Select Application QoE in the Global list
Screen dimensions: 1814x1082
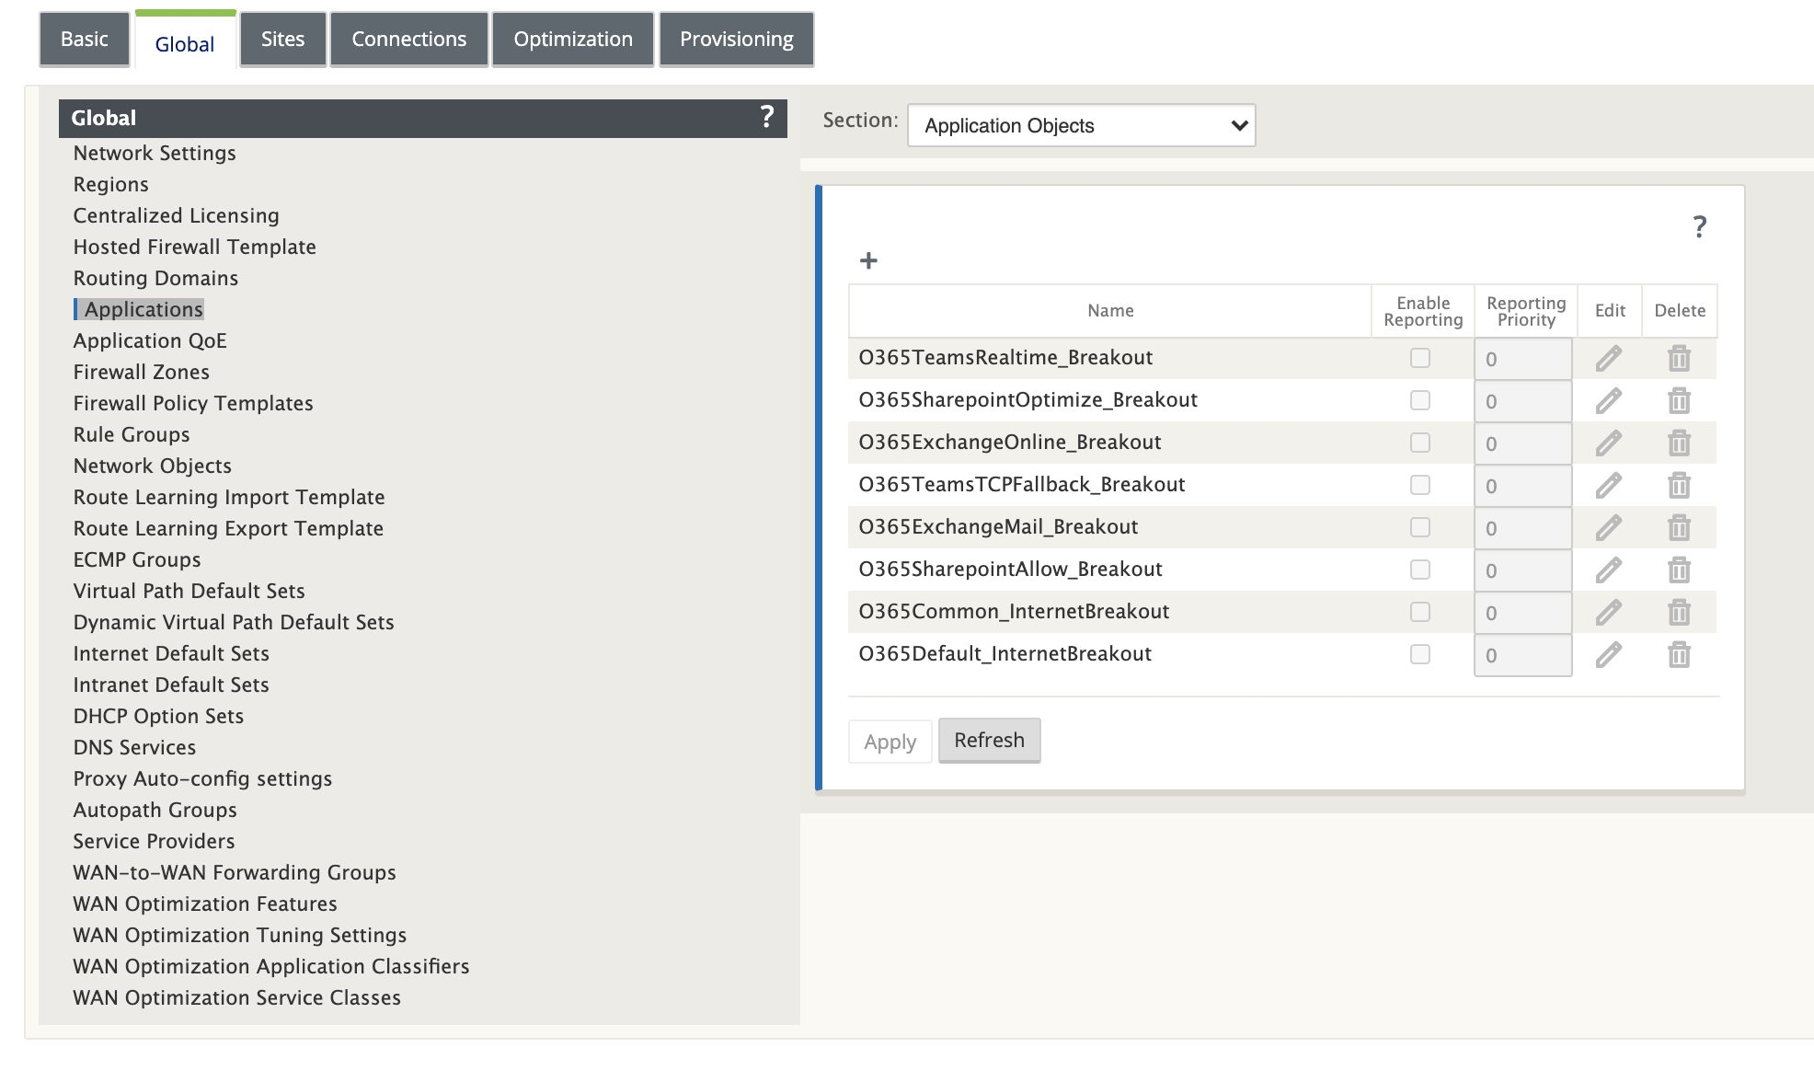(150, 340)
